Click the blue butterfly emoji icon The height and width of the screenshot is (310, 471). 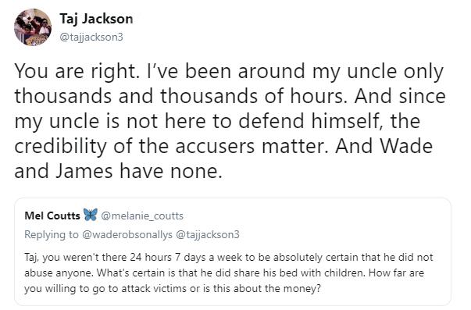(91, 215)
